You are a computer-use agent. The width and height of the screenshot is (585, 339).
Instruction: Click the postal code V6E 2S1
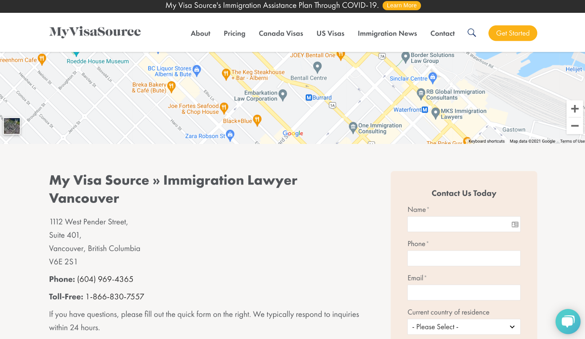pos(63,262)
